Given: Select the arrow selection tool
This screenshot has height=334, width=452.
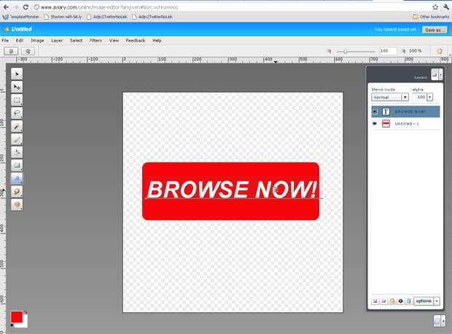Looking at the screenshot, I should (x=17, y=74).
